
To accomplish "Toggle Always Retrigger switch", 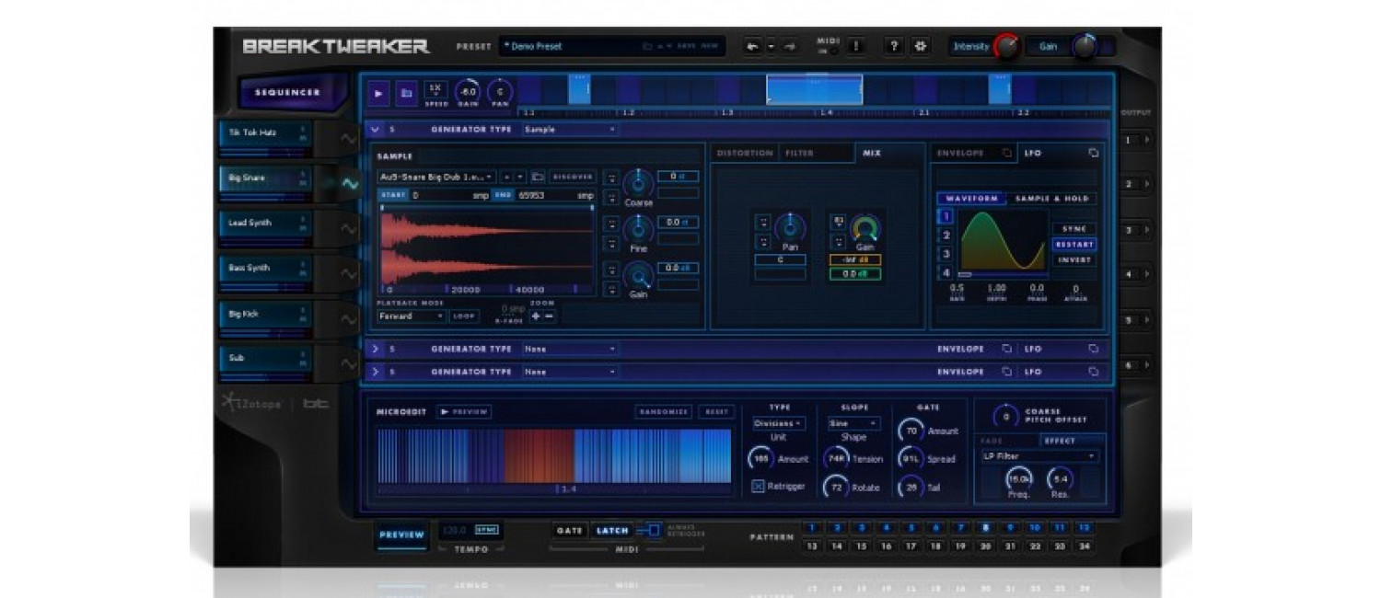I will (649, 530).
